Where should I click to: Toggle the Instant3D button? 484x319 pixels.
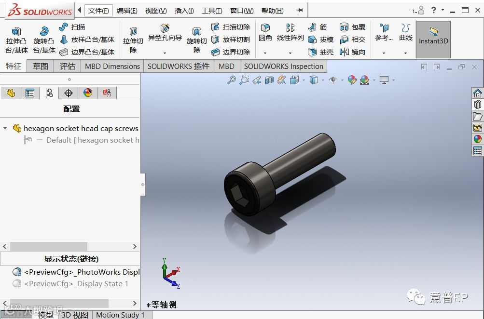[x=433, y=40]
